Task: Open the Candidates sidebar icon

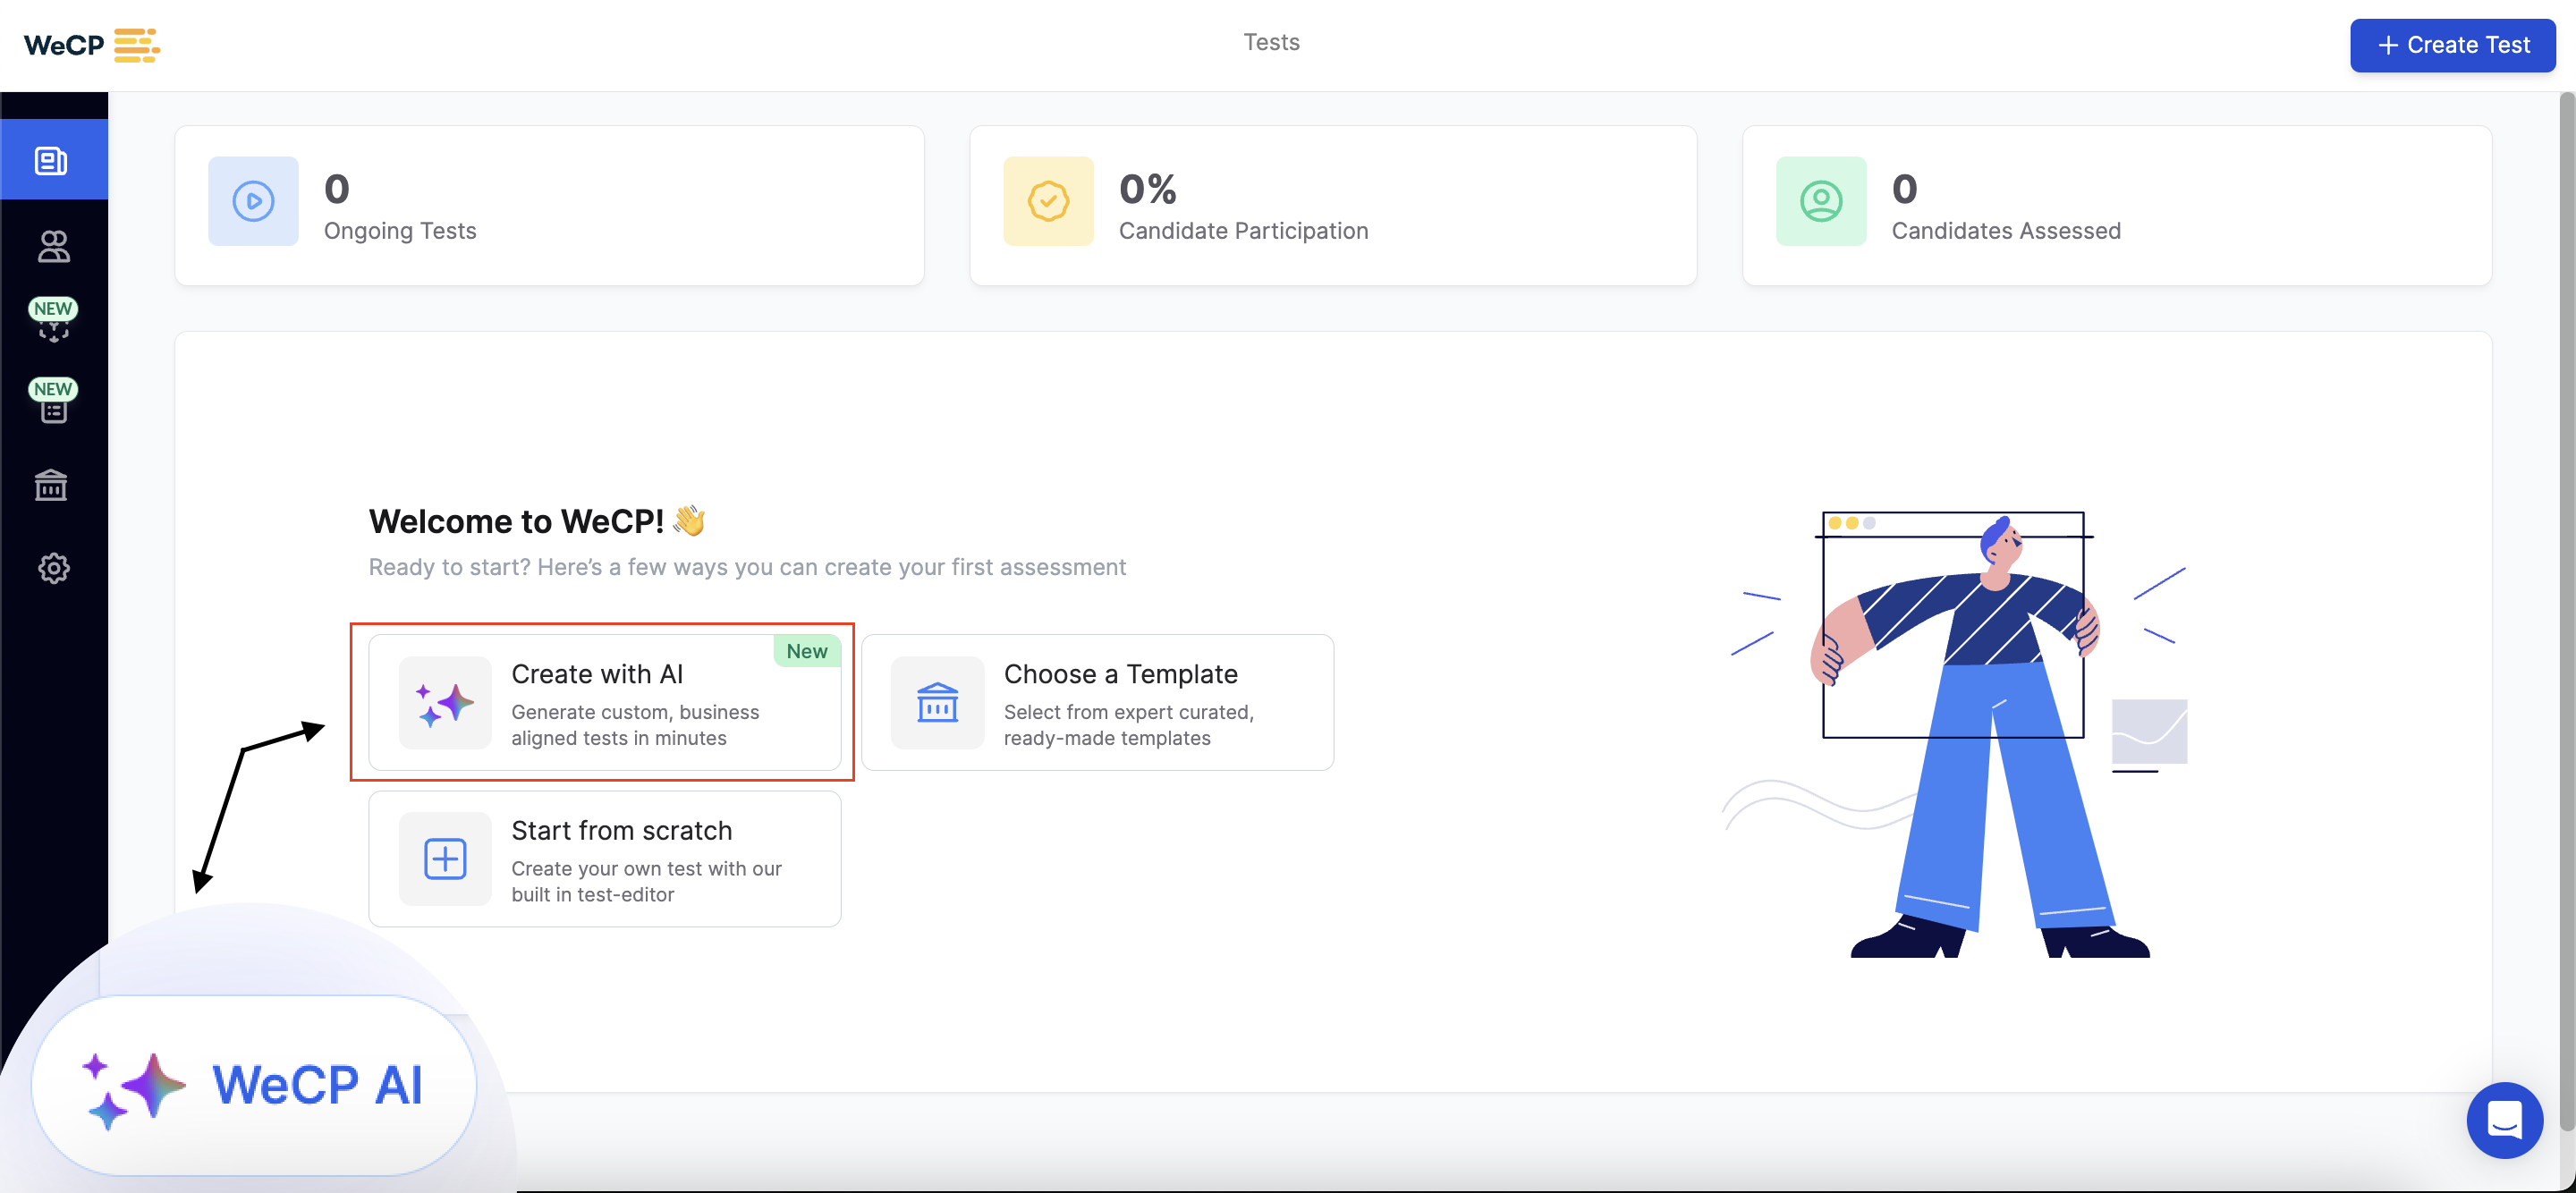Action: pyautogui.click(x=53, y=246)
